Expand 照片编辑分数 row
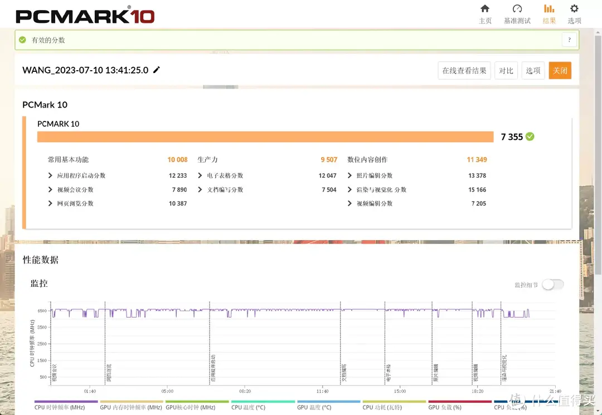This screenshot has height=415, width=602. [349, 175]
